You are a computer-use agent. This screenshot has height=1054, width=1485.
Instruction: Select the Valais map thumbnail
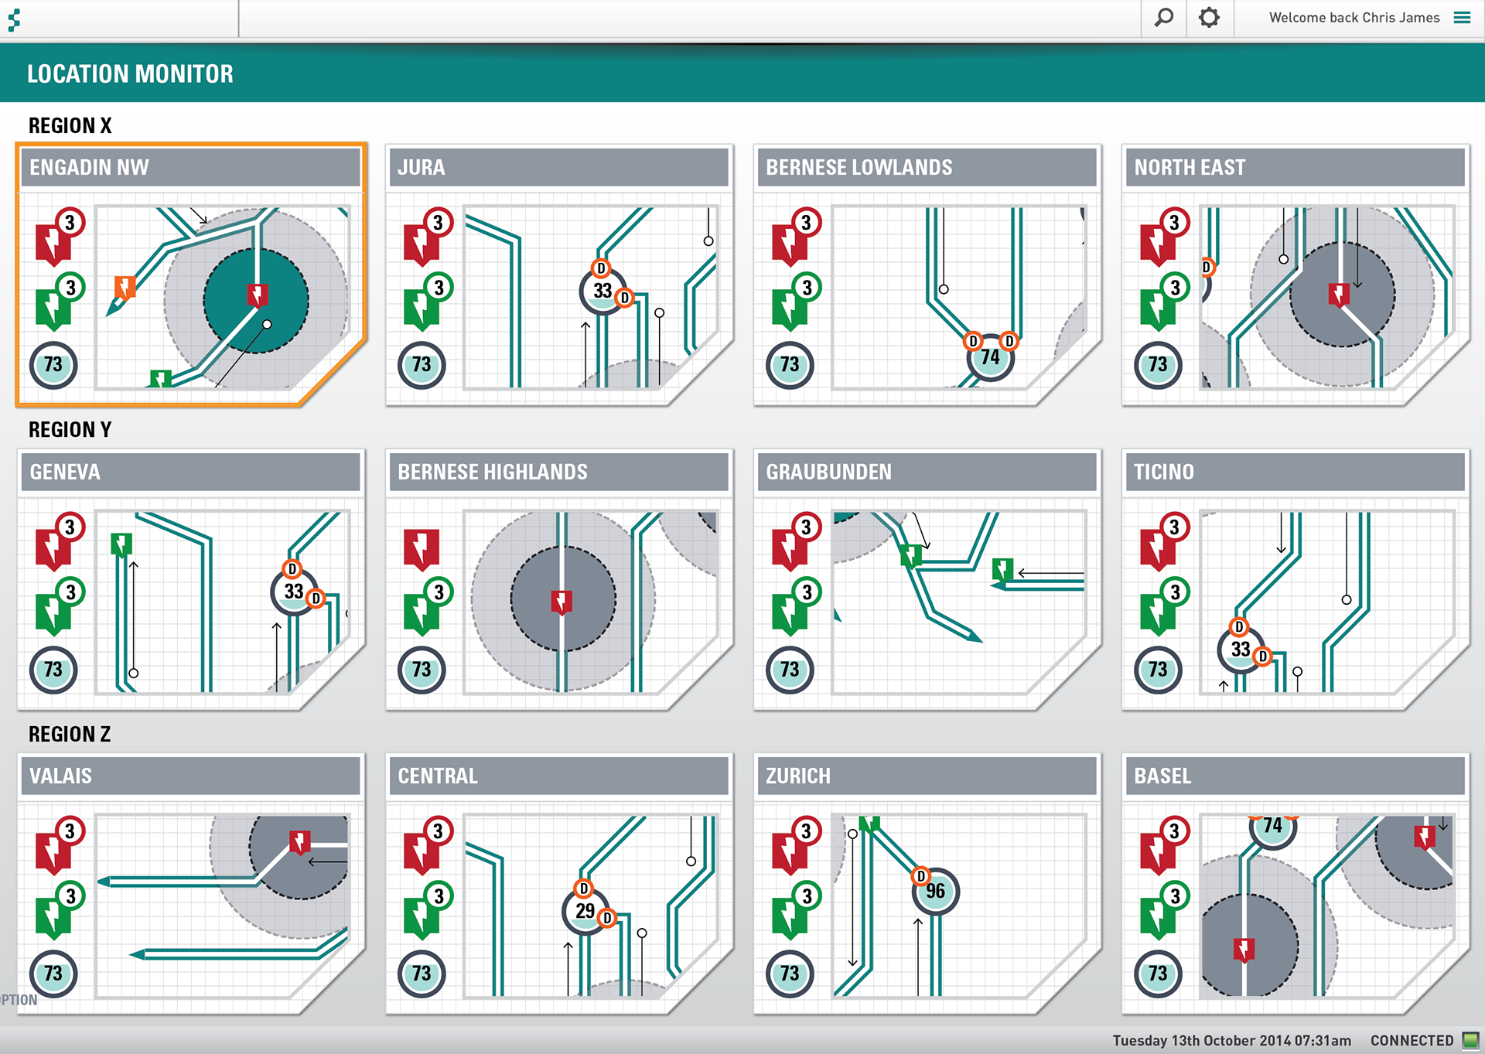coord(223,905)
